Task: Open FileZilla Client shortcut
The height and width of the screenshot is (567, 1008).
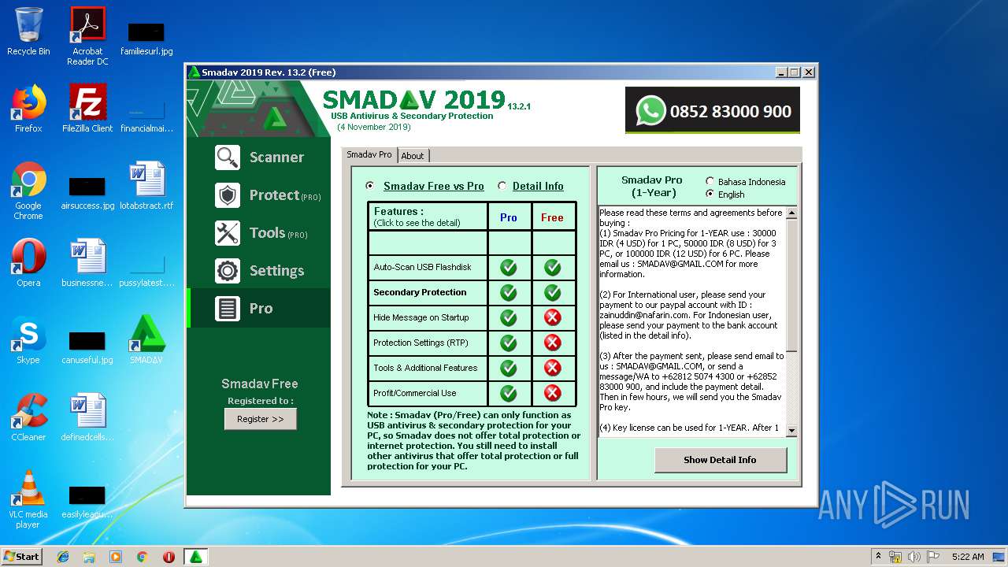Action: (x=87, y=108)
